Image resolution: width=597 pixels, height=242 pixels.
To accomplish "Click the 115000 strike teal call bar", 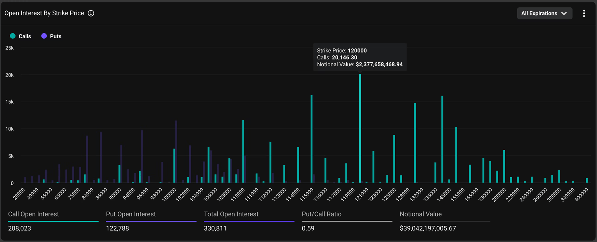I will coord(311,139).
